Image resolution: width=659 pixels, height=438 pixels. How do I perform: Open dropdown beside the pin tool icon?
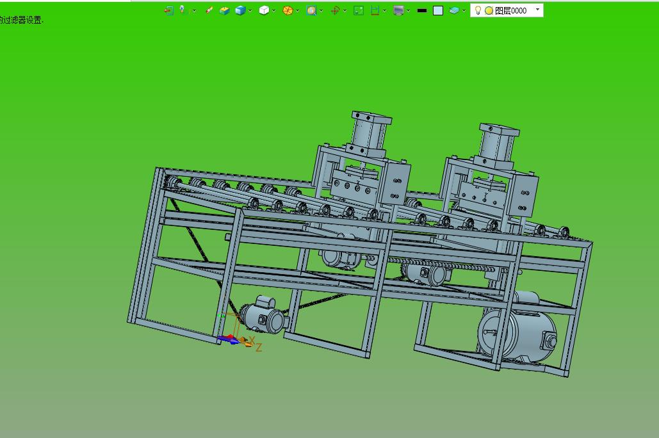pyautogui.click(x=194, y=11)
